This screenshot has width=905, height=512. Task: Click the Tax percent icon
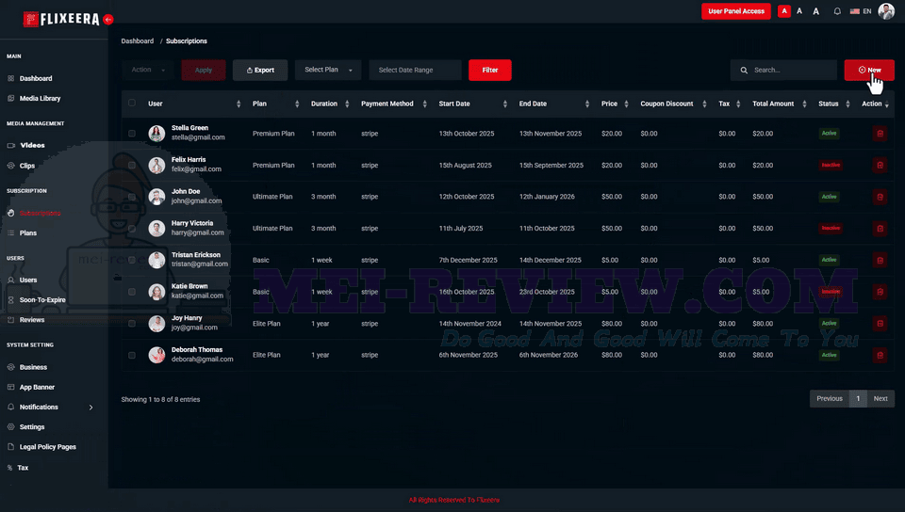click(x=9, y=468)
